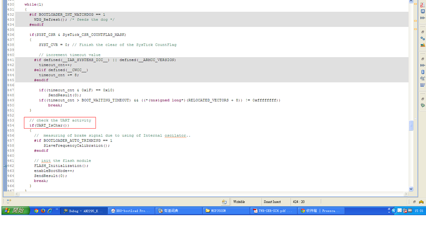This screenshot has width=426, height=248.
Task: Click #if BOOTLOADER_AUTO_TRIMMING == 1 line
Action: 73,141
